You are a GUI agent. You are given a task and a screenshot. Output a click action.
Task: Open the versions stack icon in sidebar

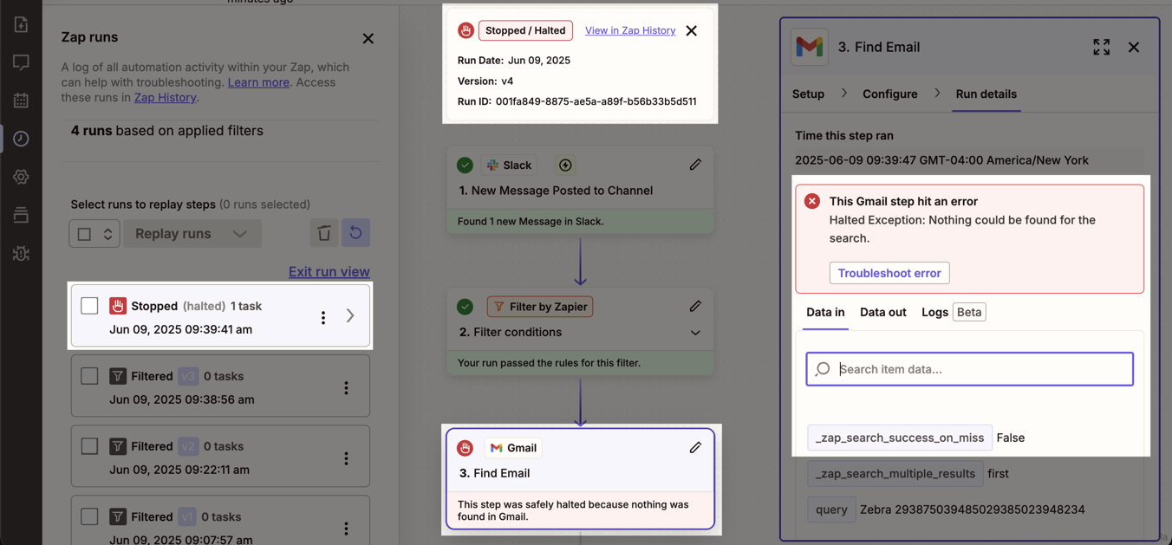pyautogui.click(x=21, y=215)
